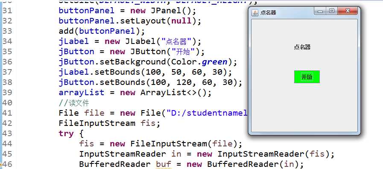This screenshot has width=383, height=169.
Task: Click the "D:/studentname string in the code
Action: coord(207,113)
